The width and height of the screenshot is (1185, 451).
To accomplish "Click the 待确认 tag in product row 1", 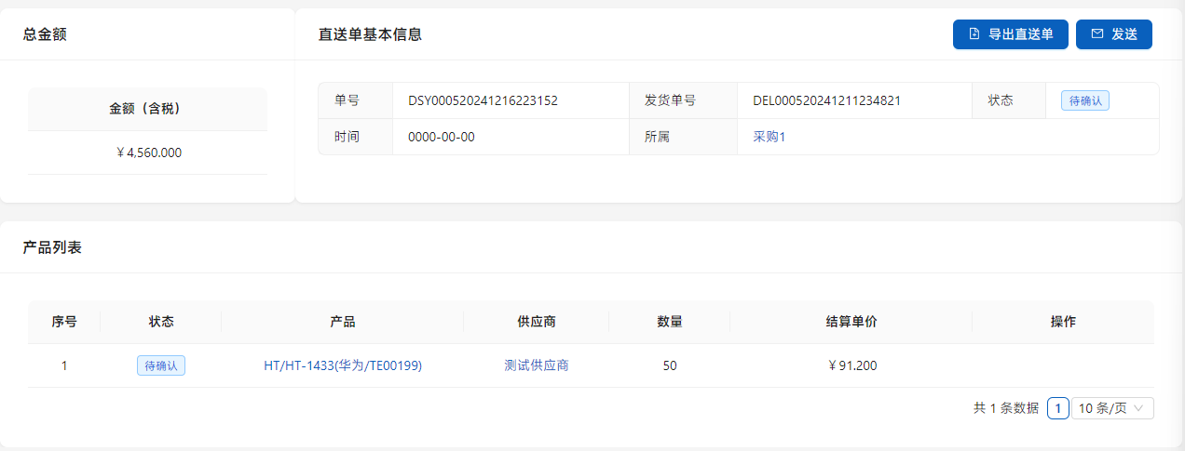I will (161, 365).
